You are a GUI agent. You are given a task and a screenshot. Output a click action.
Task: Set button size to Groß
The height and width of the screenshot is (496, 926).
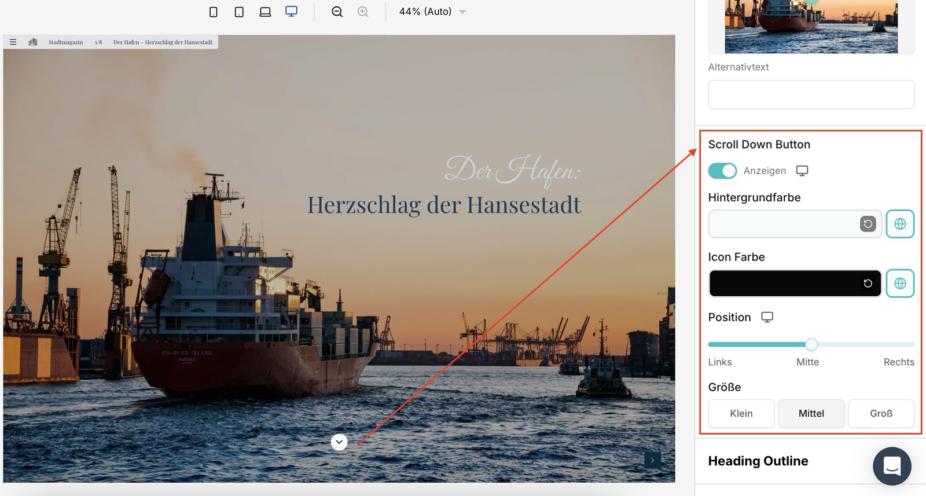pos(881,413)
